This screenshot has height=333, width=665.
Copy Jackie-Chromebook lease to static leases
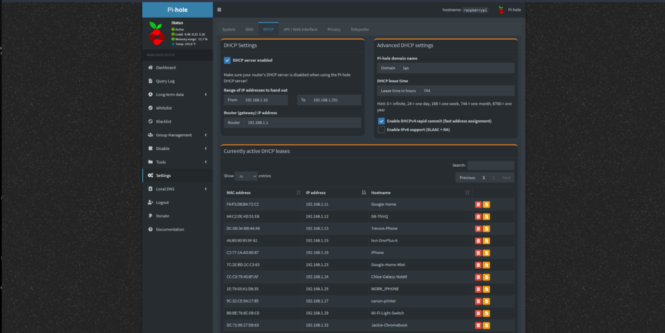[x=486, y=325]
